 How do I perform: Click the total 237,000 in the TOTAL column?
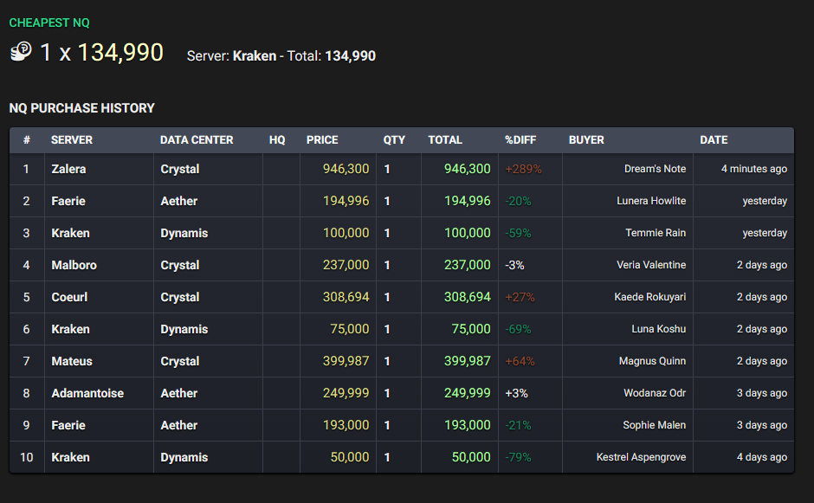468,265
